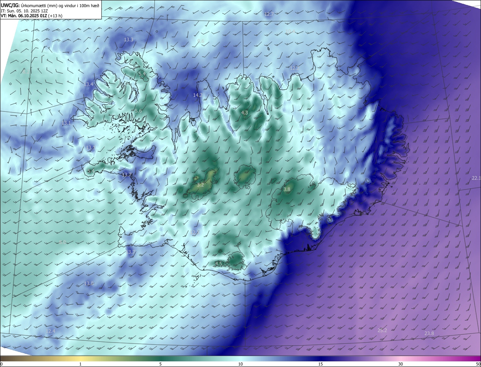The image size is (481, 367).
Task: Click the 10.4 value label
Action: click(290, 32)
